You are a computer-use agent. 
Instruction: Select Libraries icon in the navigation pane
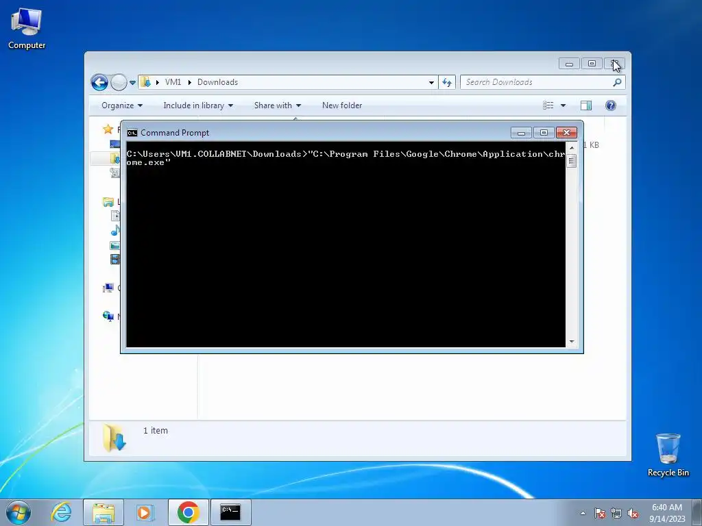(108, 202)
